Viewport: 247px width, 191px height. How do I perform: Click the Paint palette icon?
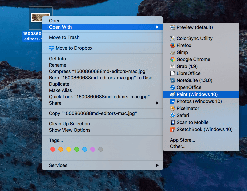(173, 94)
